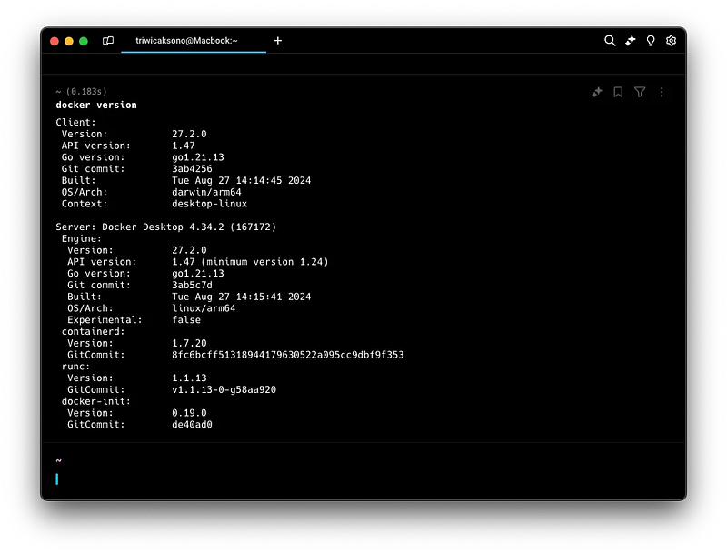Toggle the split pane panel icon
727x554 pixels.
pos(108,41)
